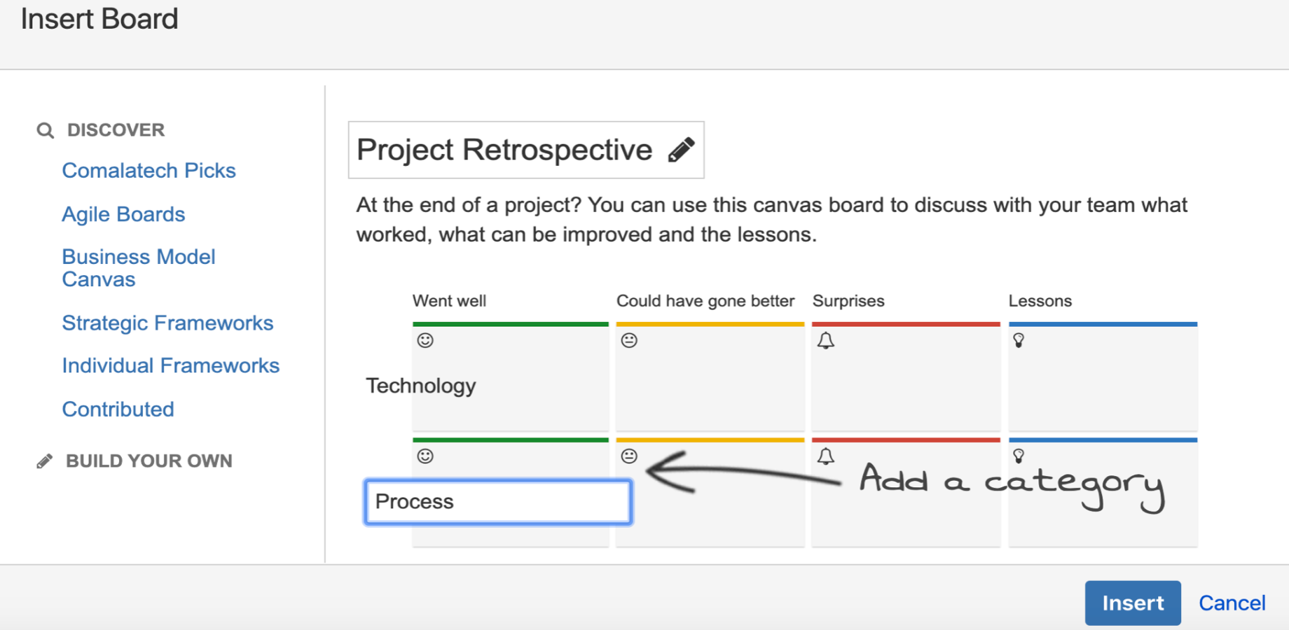Click the Lessons column header

(x=1040, y=301)
